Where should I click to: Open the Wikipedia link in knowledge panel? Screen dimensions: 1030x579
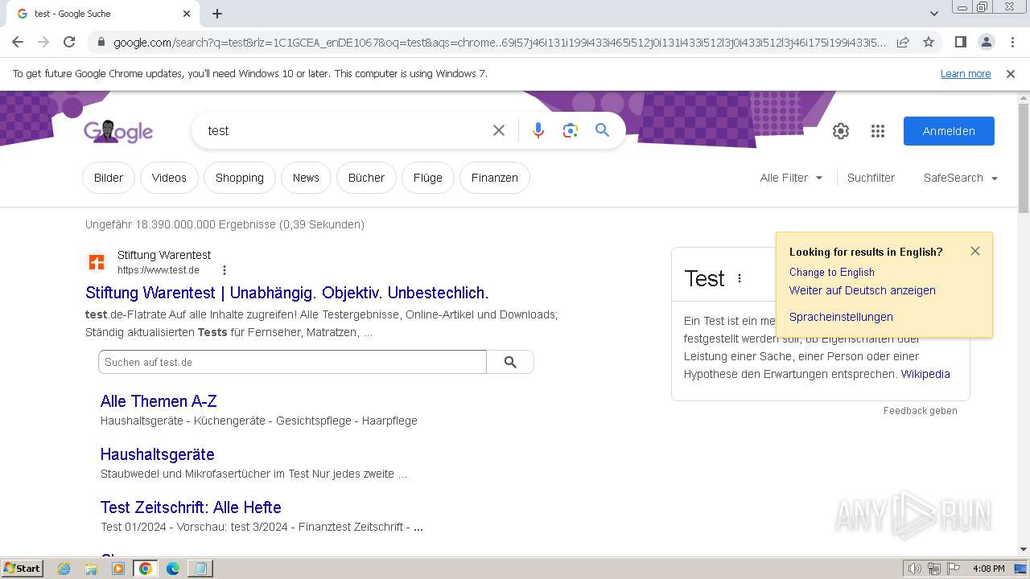(x=925, y=374)
